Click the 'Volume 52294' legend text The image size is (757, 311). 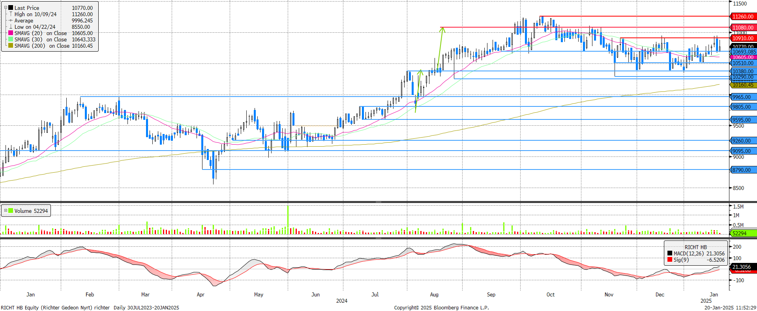pos(31,211)
